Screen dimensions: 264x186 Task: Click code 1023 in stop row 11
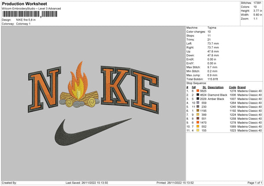click(233, 130)
